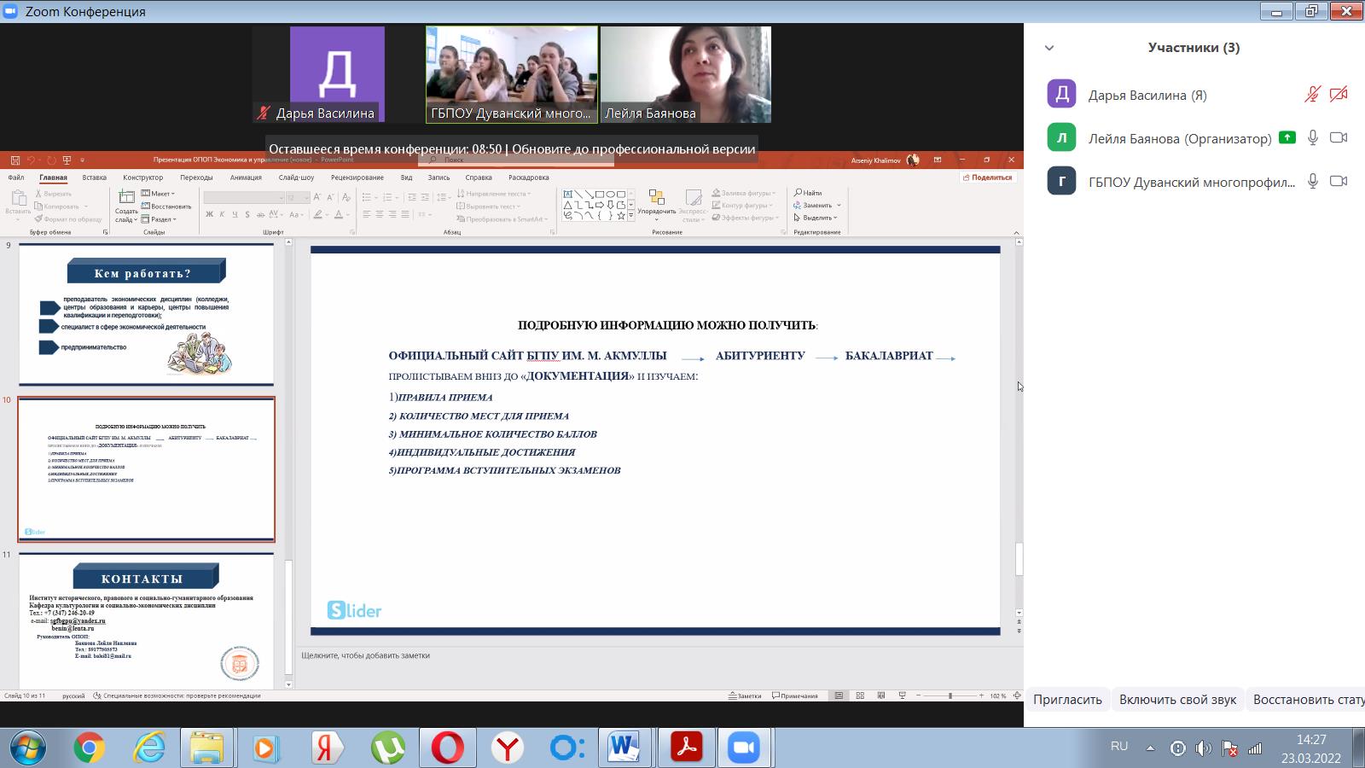Click the Найти search icon in ribbon
Screen dimensions: 1365x768
pos(808,193)
